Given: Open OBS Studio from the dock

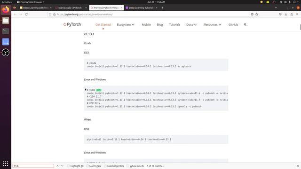Looking at the screenshot, I should 6,52.
